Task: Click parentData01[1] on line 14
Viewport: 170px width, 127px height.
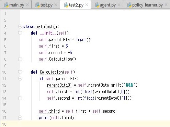Action: click(x=112, y=98)
